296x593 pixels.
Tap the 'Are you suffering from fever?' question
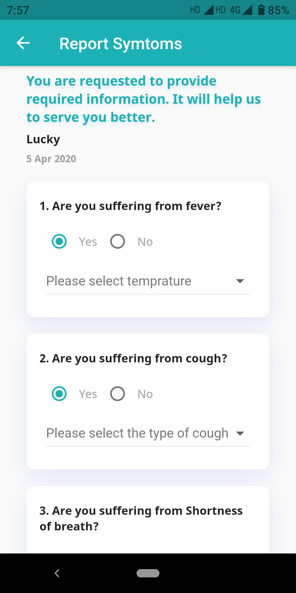(x=130, y=206)
